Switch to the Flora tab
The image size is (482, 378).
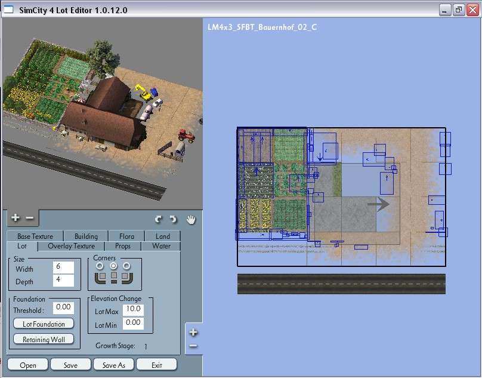(126, 236)
